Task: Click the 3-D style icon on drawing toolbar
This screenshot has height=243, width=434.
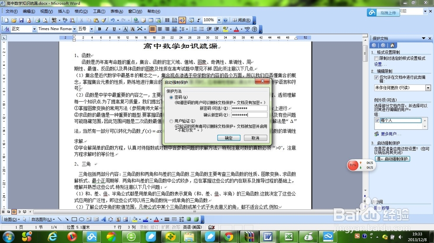Action: click(x=196, y=219)
